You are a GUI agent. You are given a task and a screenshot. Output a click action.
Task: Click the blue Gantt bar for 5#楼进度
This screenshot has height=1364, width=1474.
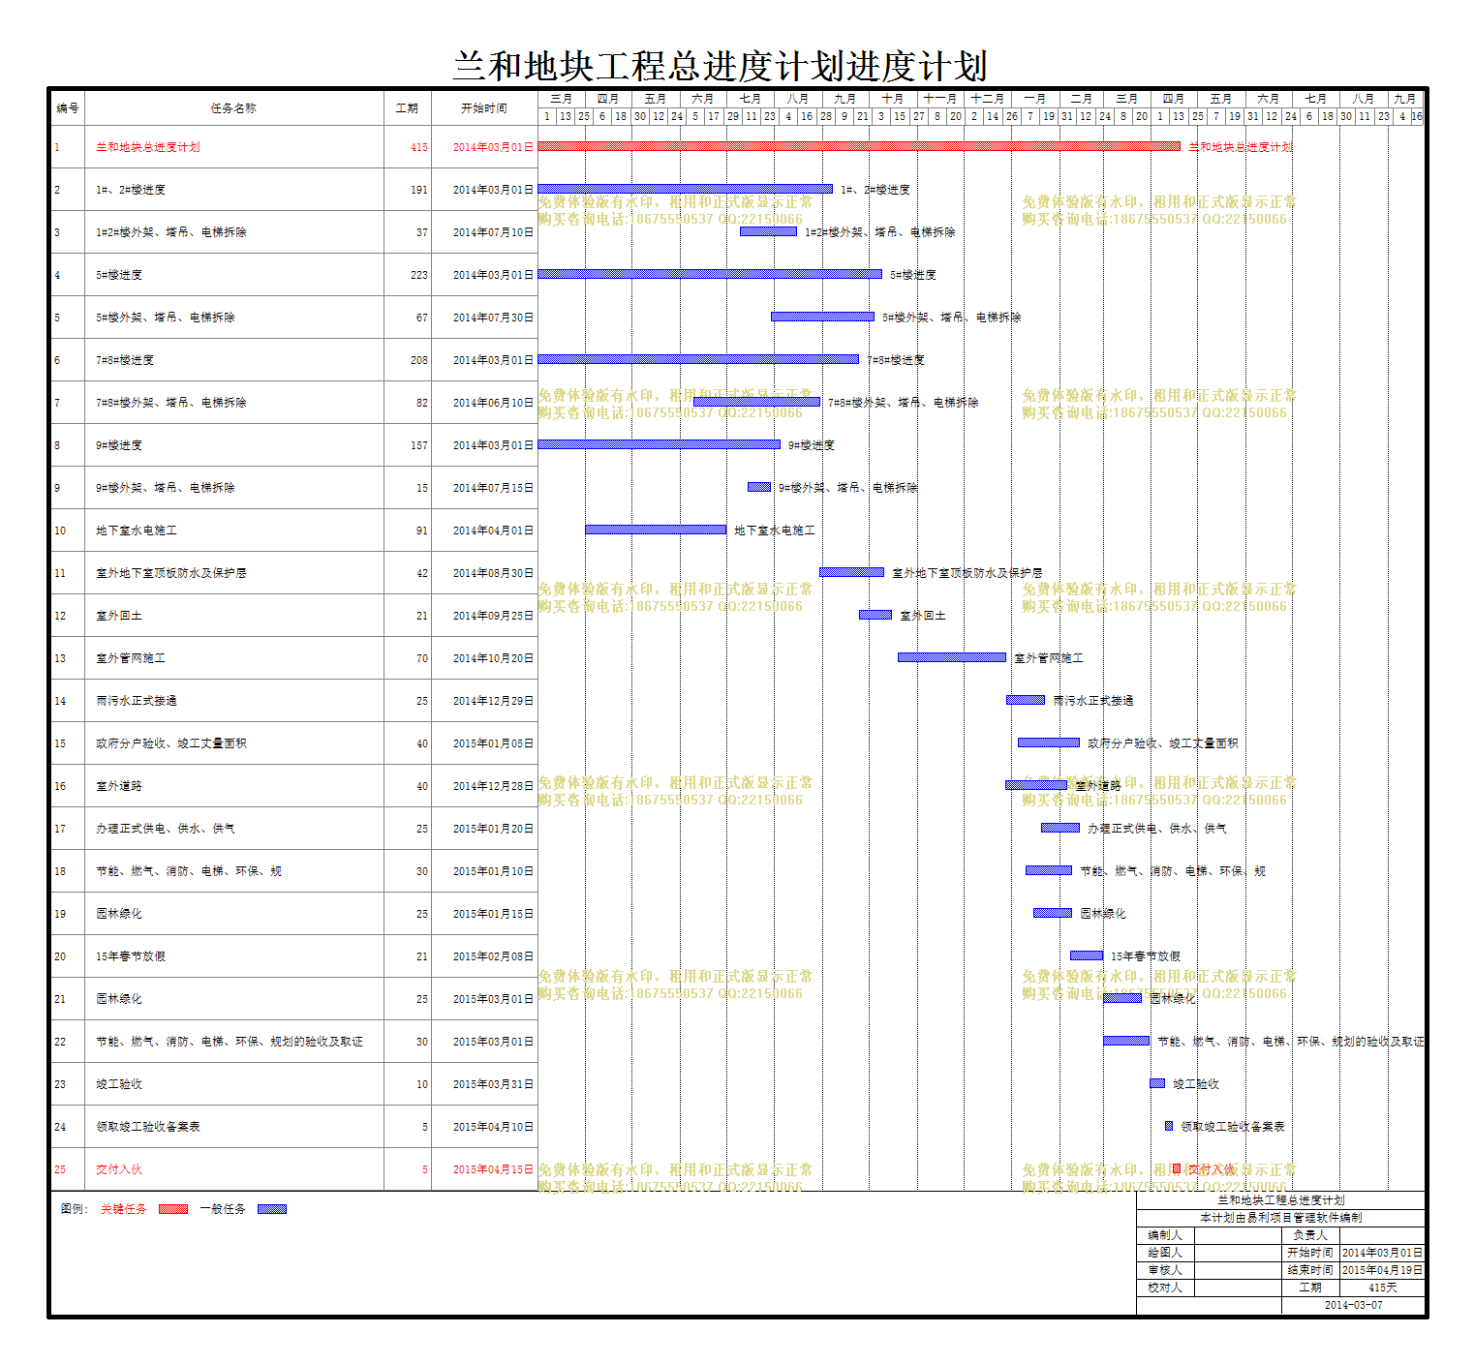coord(710,274)
